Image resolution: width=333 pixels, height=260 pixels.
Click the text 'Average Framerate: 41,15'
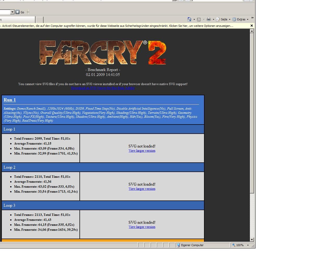(x=33, y=144)
